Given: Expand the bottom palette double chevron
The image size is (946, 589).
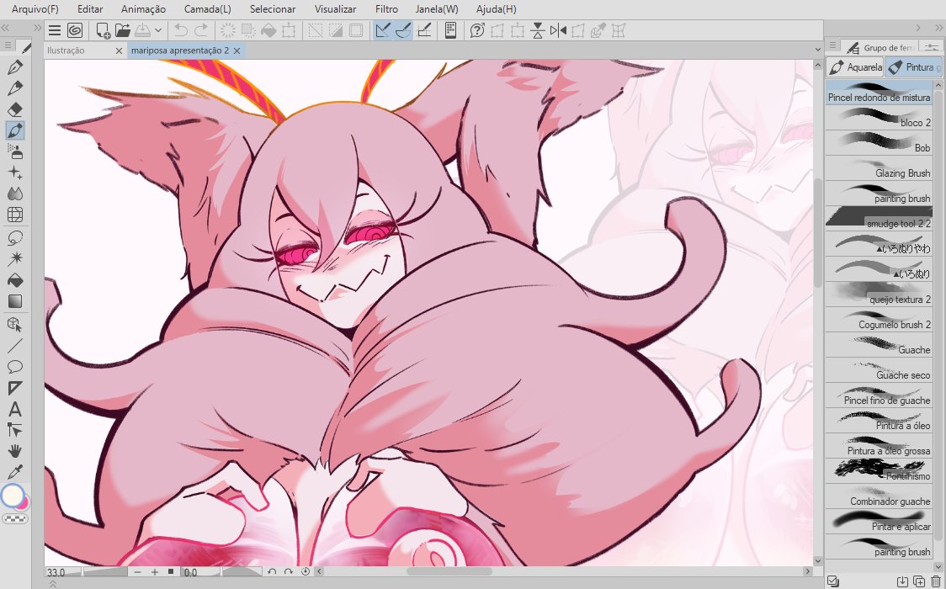Looking at the screenshot, I should tap(52, 584).
